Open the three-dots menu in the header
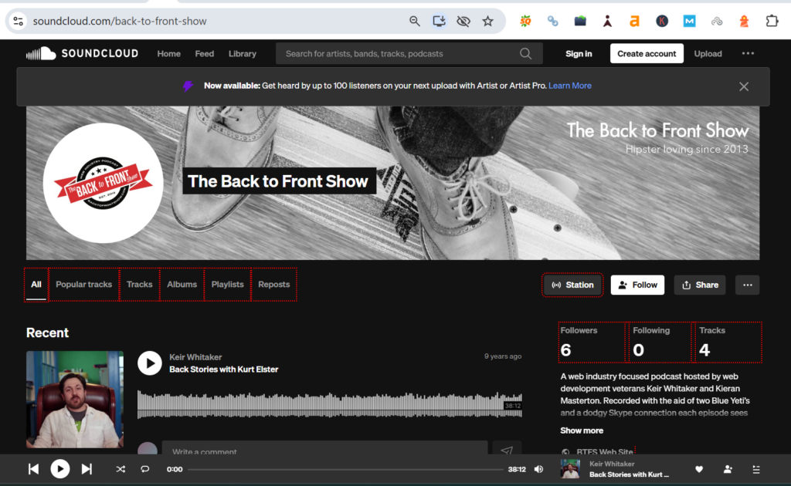Viewport: 791px width, 486px height. click(748, 53)
